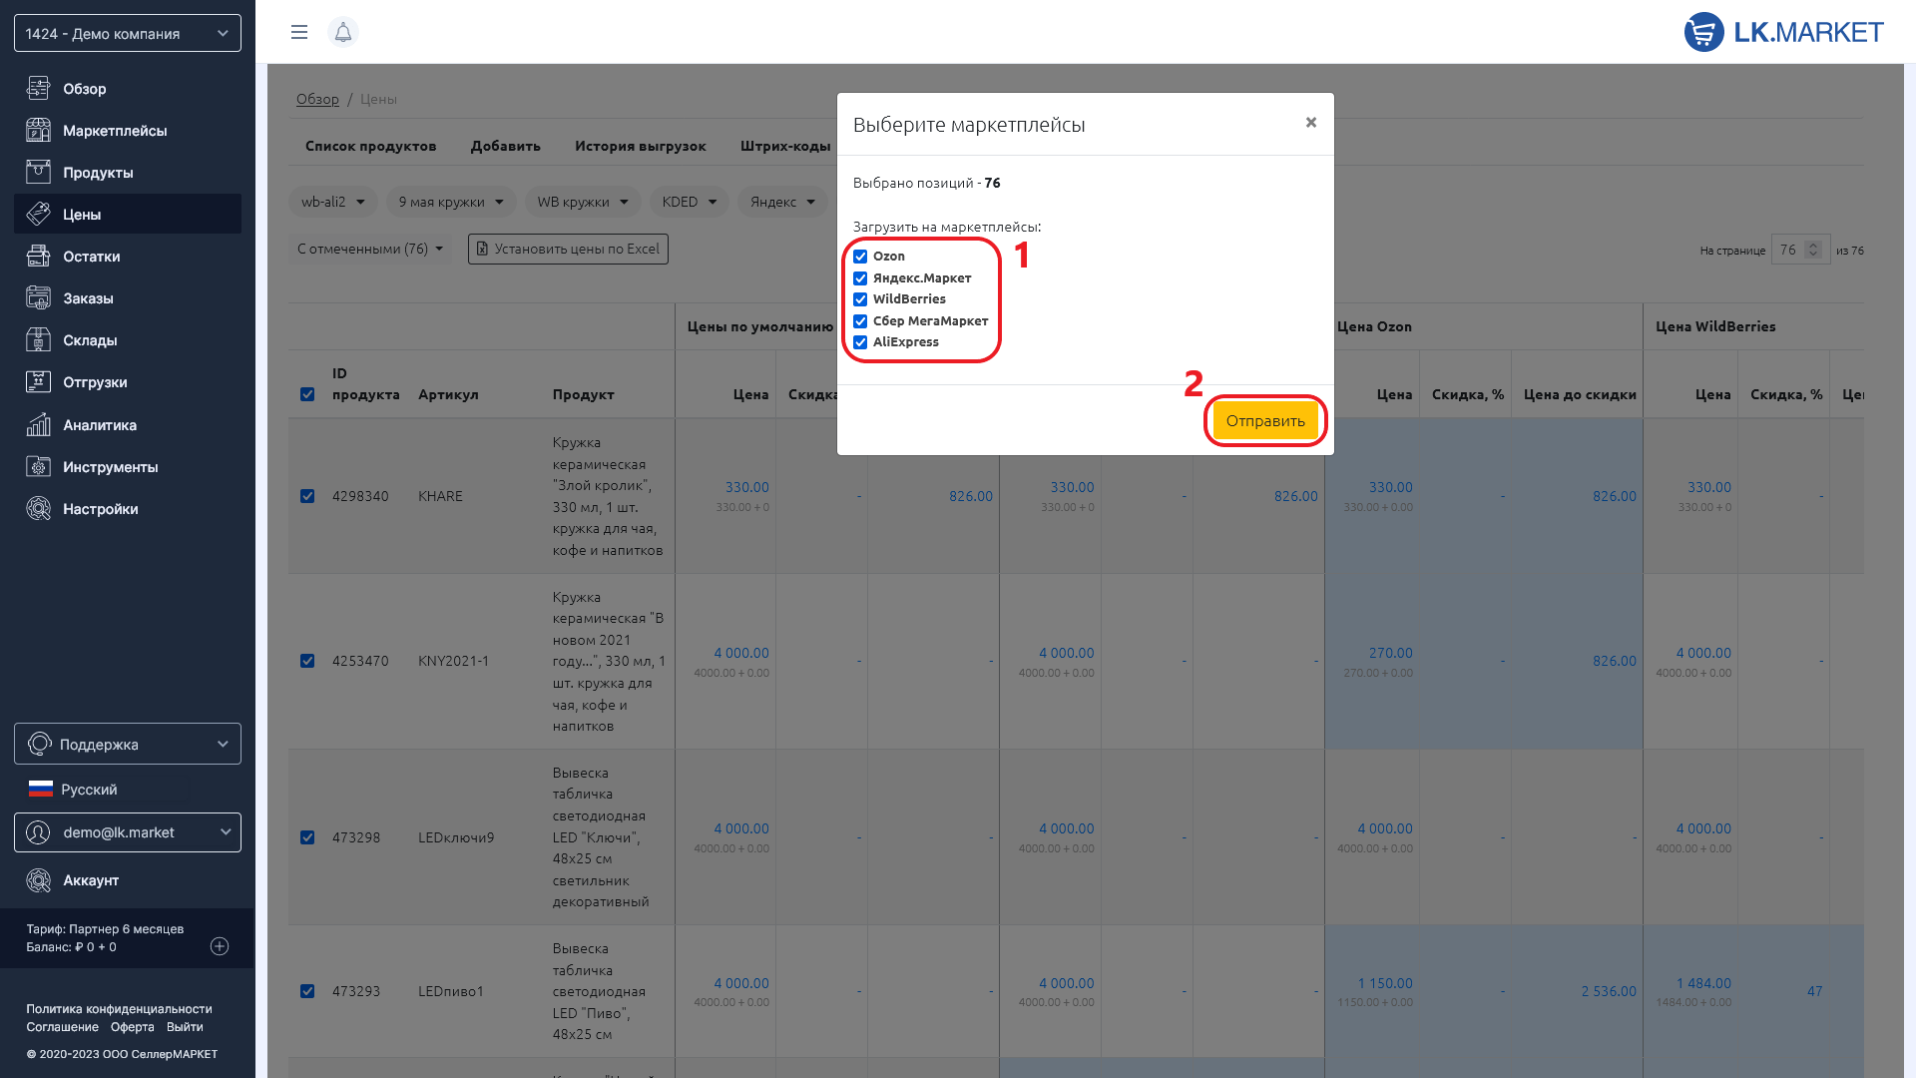Click the Настройки sidebar icon
Image resolution: width=1916 pixels, height=1078 pixels.
(x=38, y=508)
